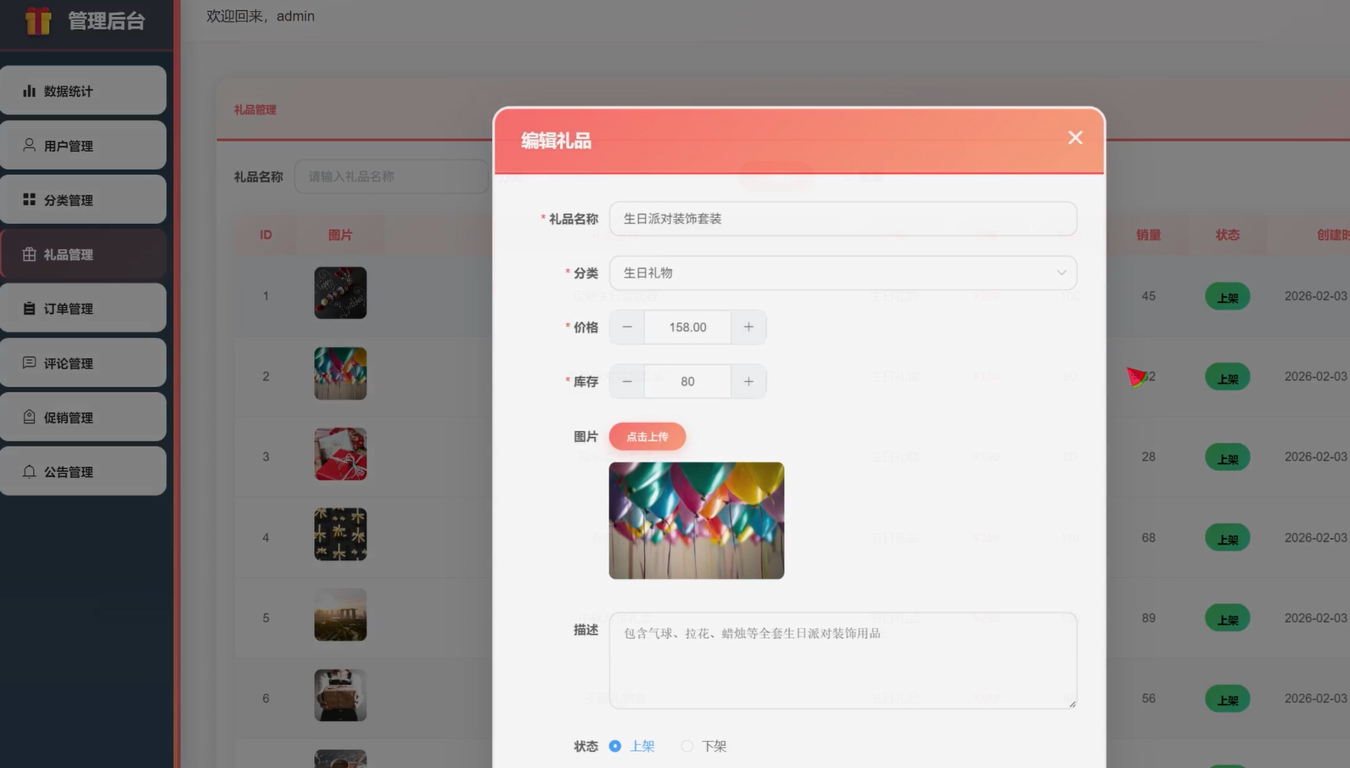Viewport: 1350px width, 768px height.
Task: Click the 上架 status badge in row 3
Action: [1227, 457]
